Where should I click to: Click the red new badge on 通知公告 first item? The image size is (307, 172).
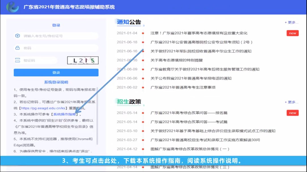(293, 33)
